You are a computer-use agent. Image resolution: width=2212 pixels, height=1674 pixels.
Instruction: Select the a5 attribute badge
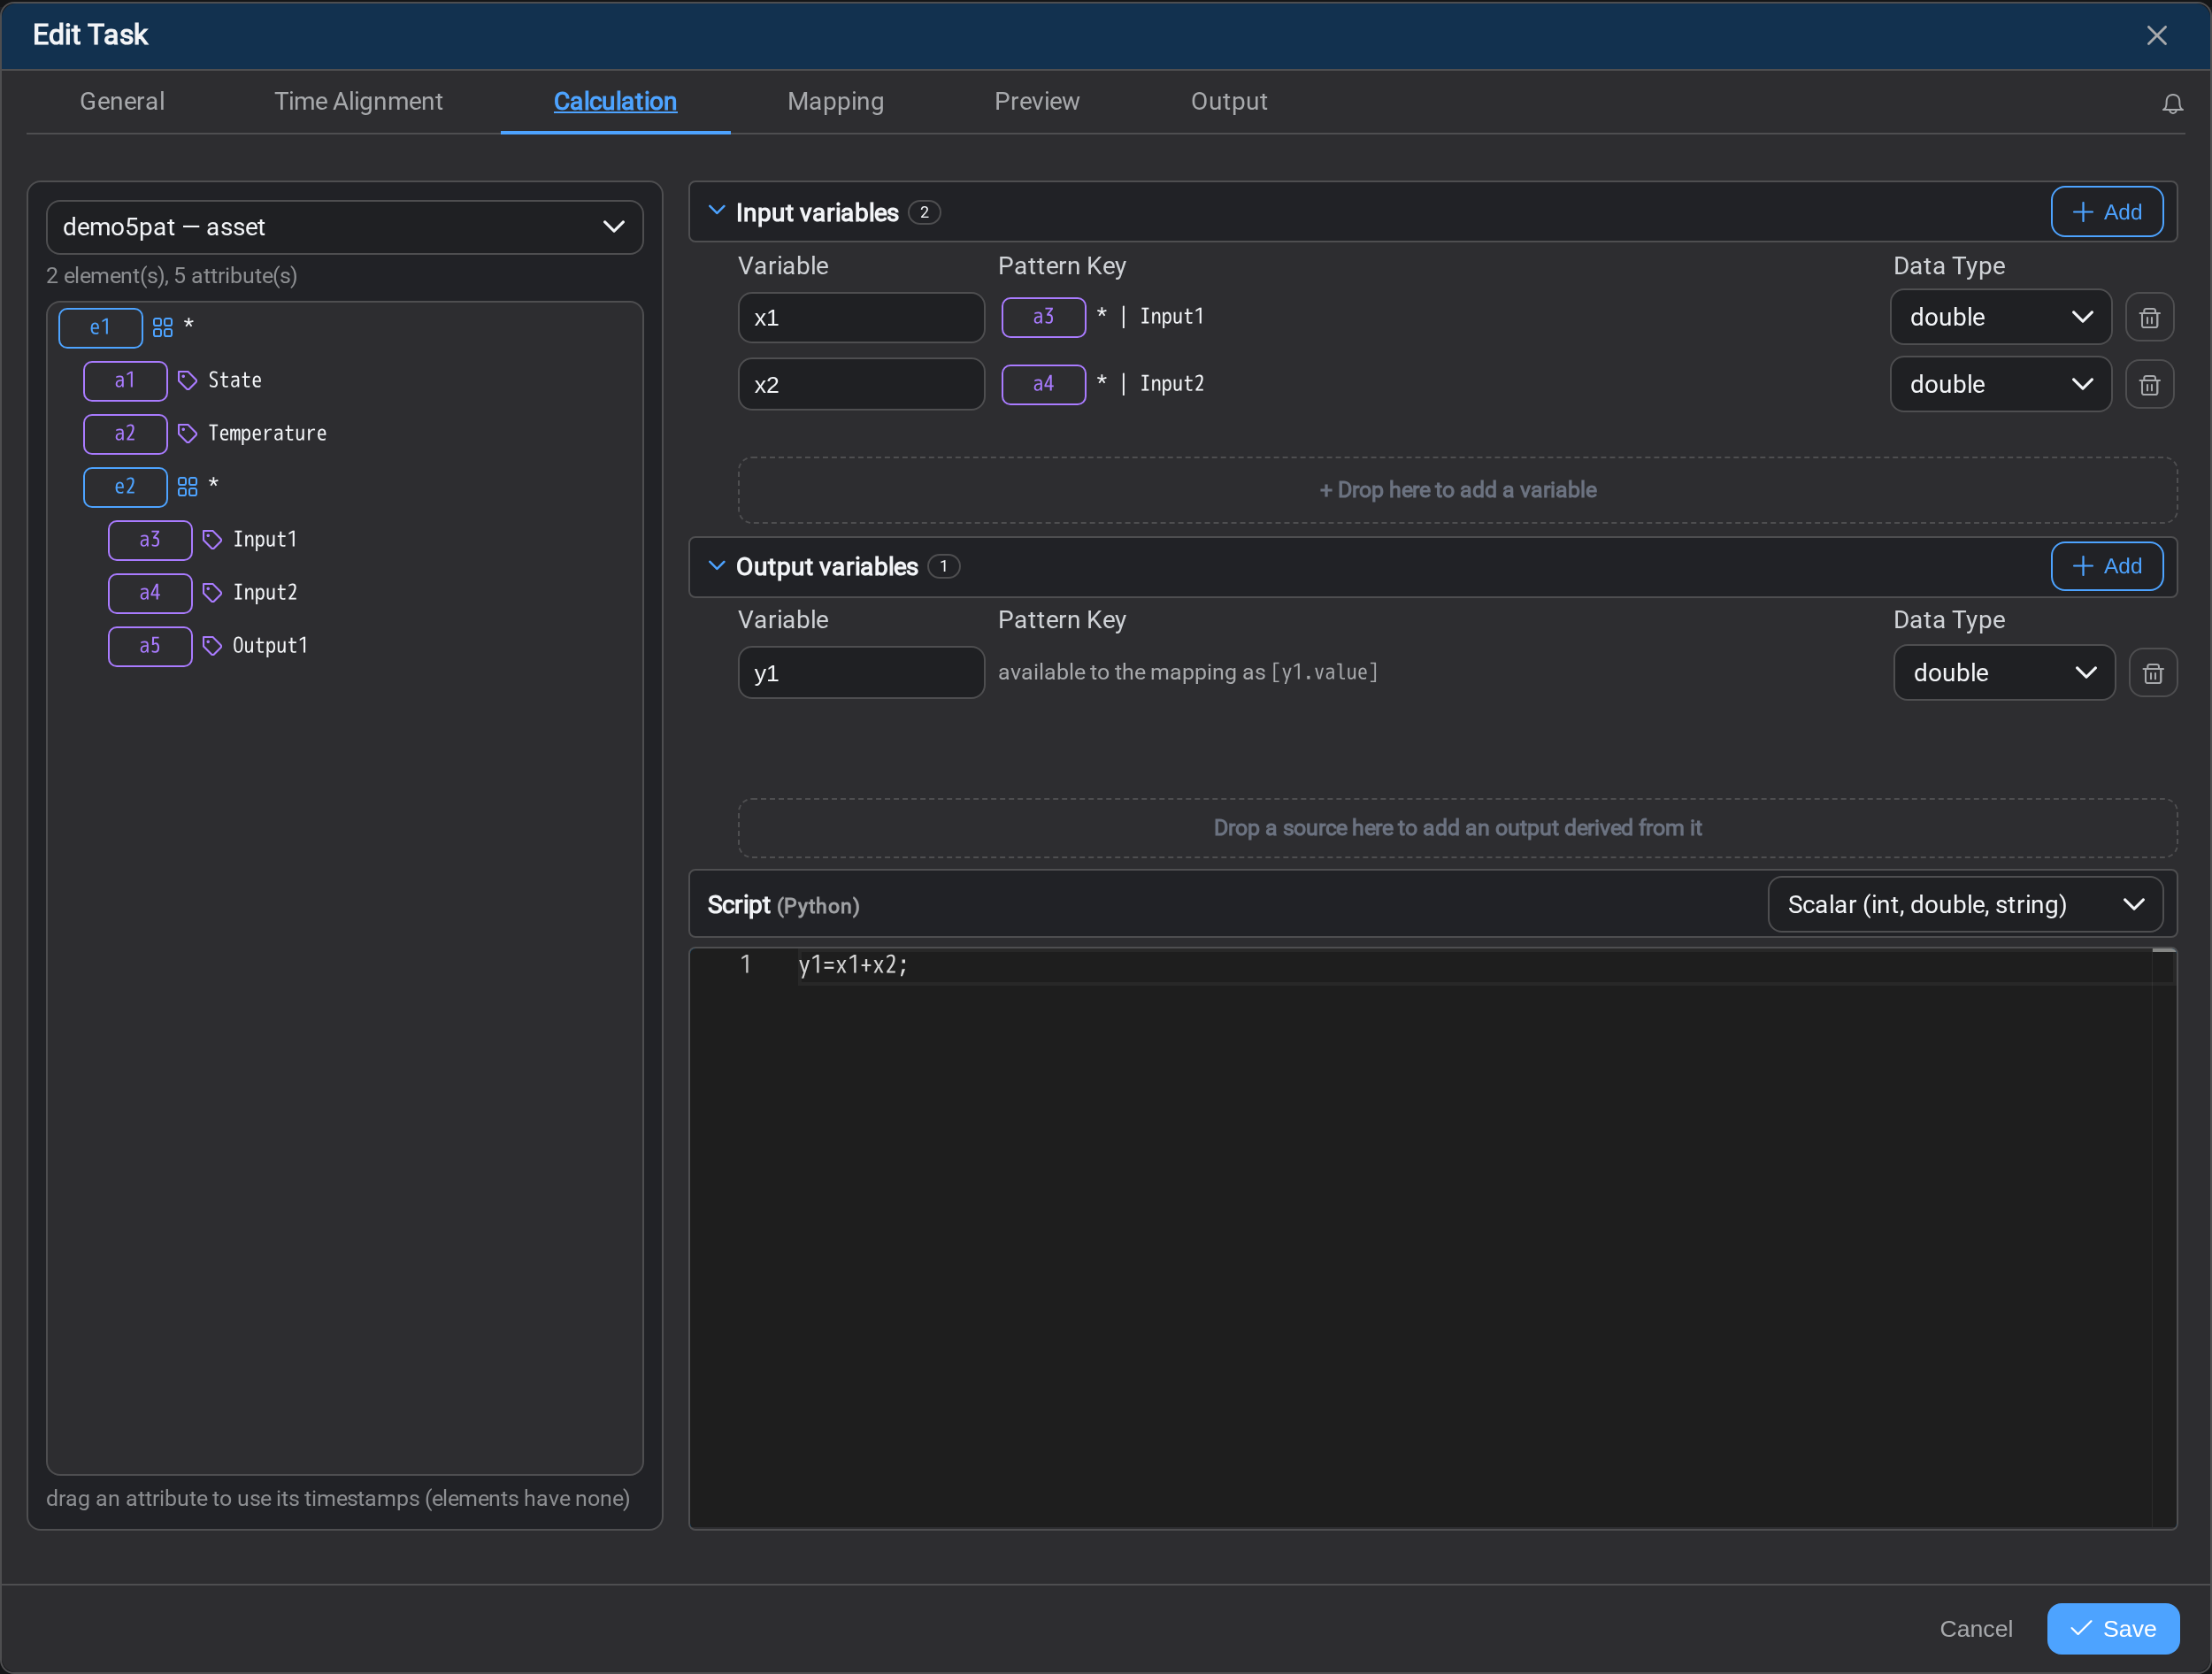click(x=150, y=646)
